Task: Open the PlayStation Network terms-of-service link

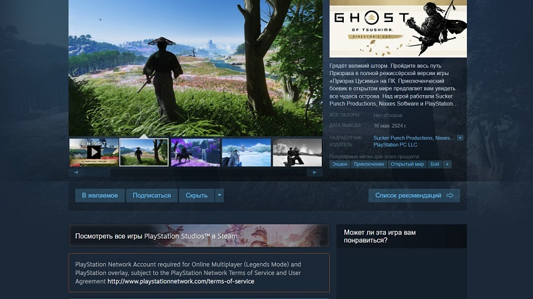Action: (181, 281)
